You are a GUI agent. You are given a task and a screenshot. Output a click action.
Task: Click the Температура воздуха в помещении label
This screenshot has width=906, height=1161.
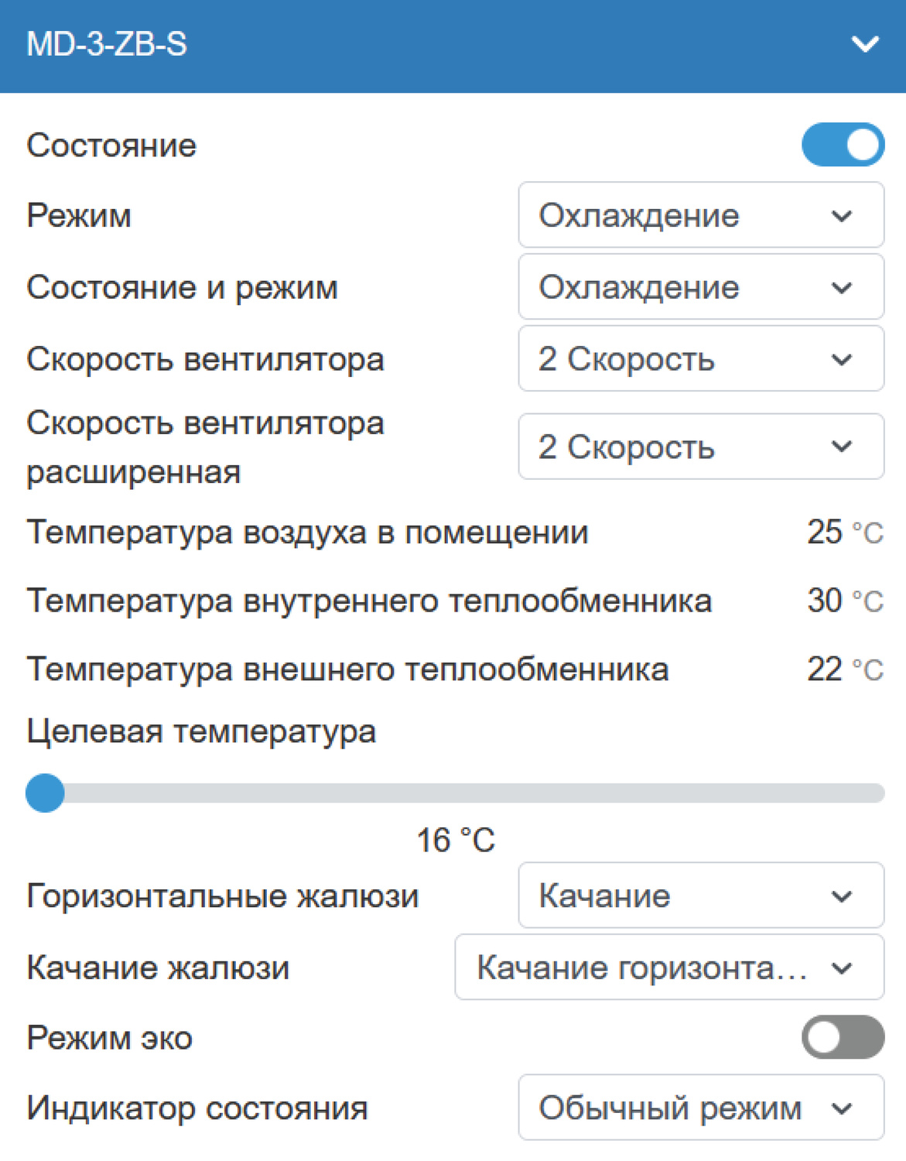(307, 533)
